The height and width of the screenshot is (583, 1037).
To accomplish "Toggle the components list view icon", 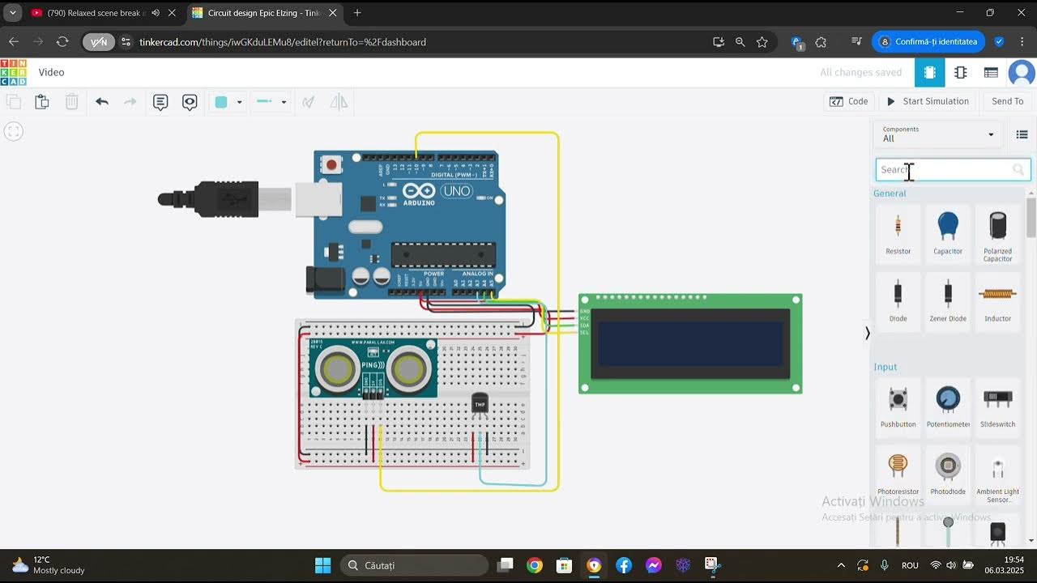I will tap(1022, 134).
